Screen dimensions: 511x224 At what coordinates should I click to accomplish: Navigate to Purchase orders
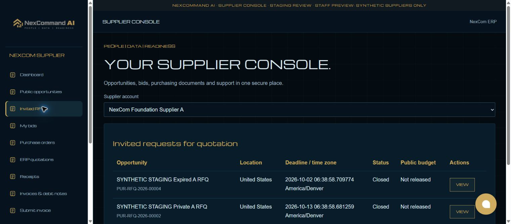tap(44, 143)
